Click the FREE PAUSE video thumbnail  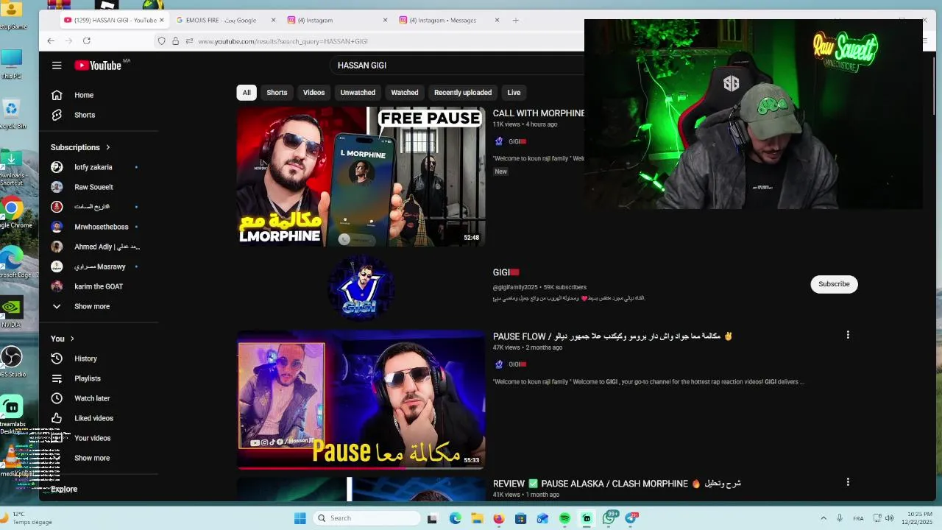pos(361,177)
